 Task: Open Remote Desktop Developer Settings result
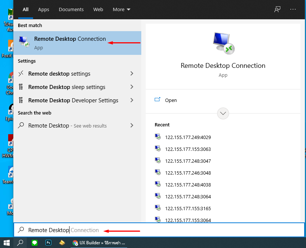click(x=77, y=100)
